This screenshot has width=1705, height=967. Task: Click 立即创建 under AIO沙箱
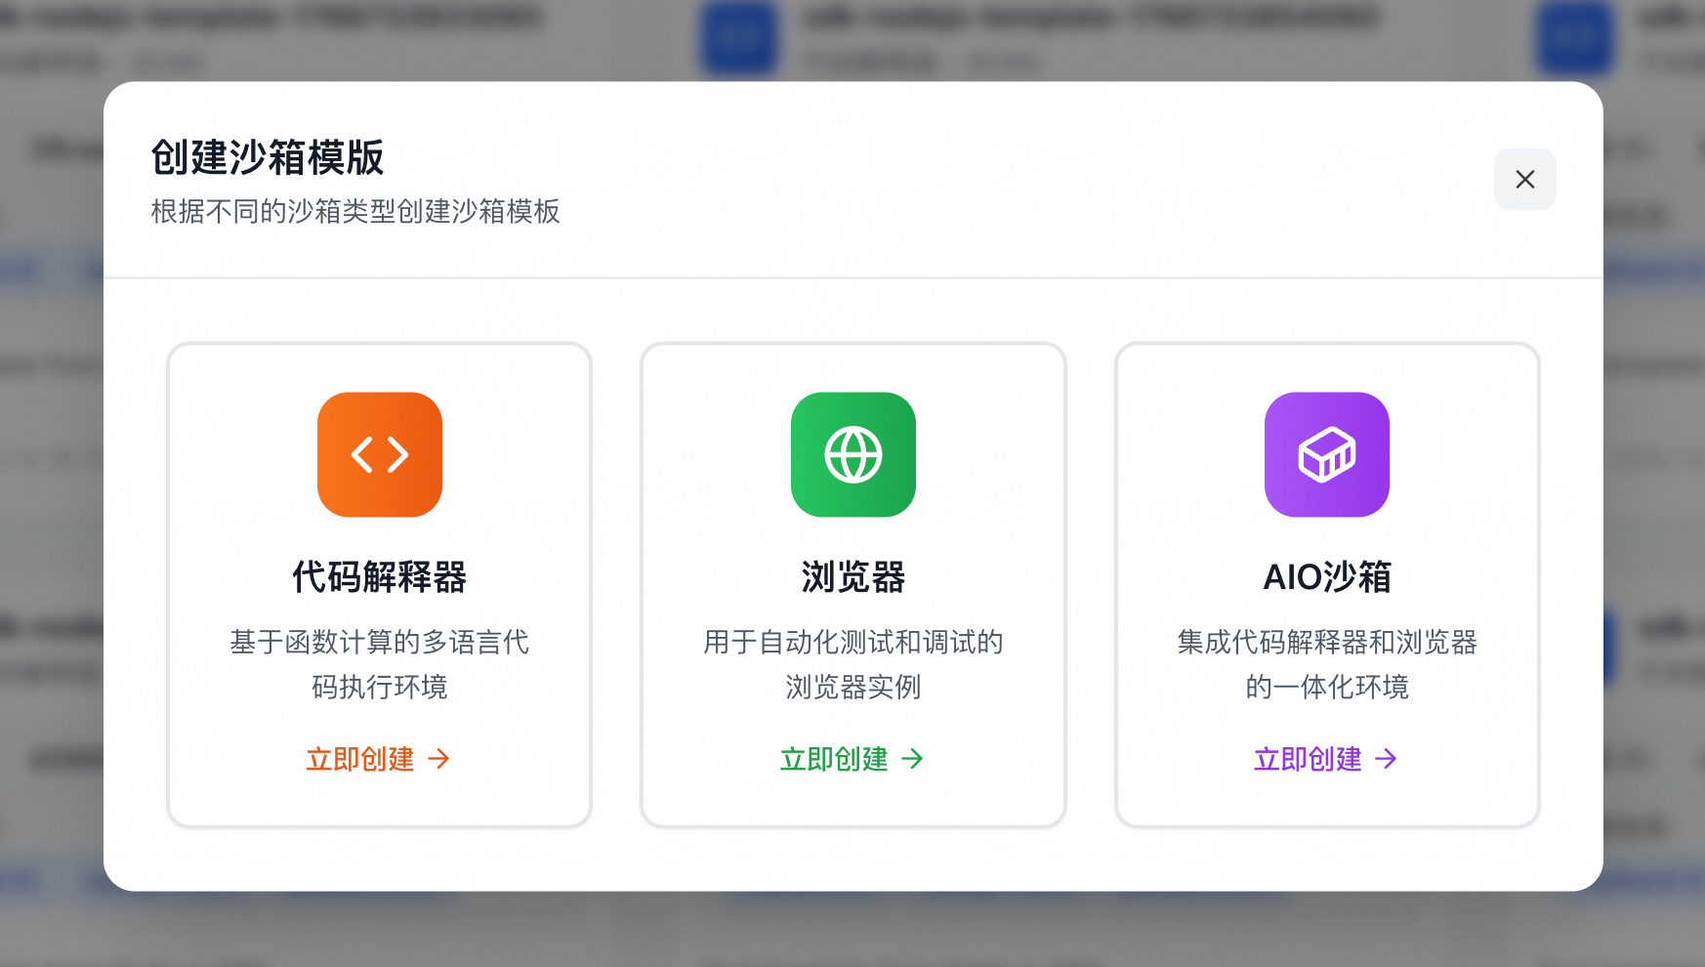pos(1308,759)
